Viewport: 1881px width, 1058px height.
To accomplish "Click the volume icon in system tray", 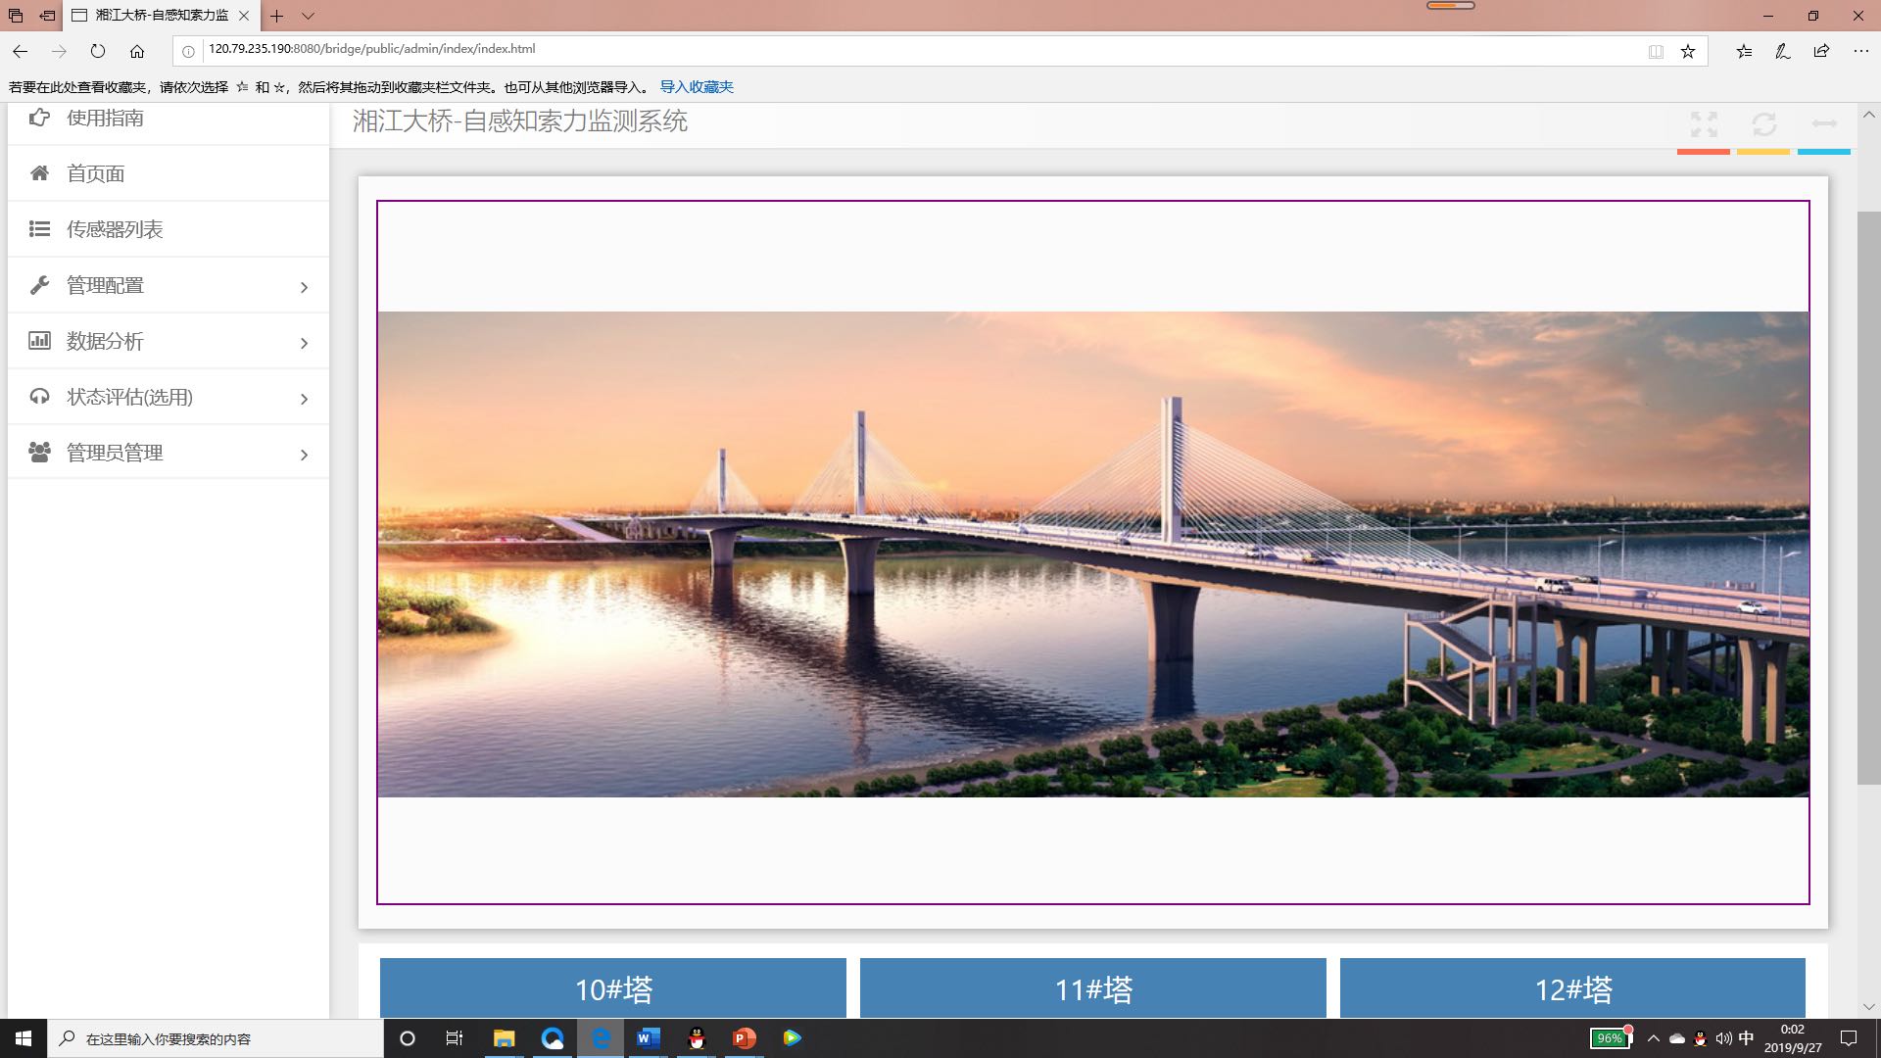I will coord(1723,1038).
